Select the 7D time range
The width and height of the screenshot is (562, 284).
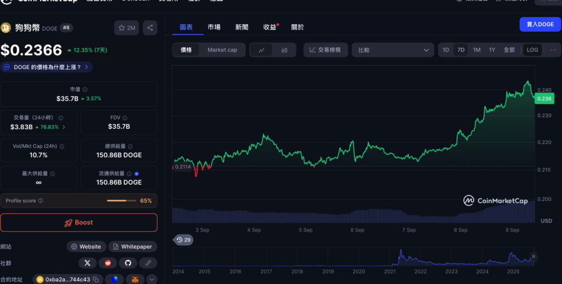(461, 50)
